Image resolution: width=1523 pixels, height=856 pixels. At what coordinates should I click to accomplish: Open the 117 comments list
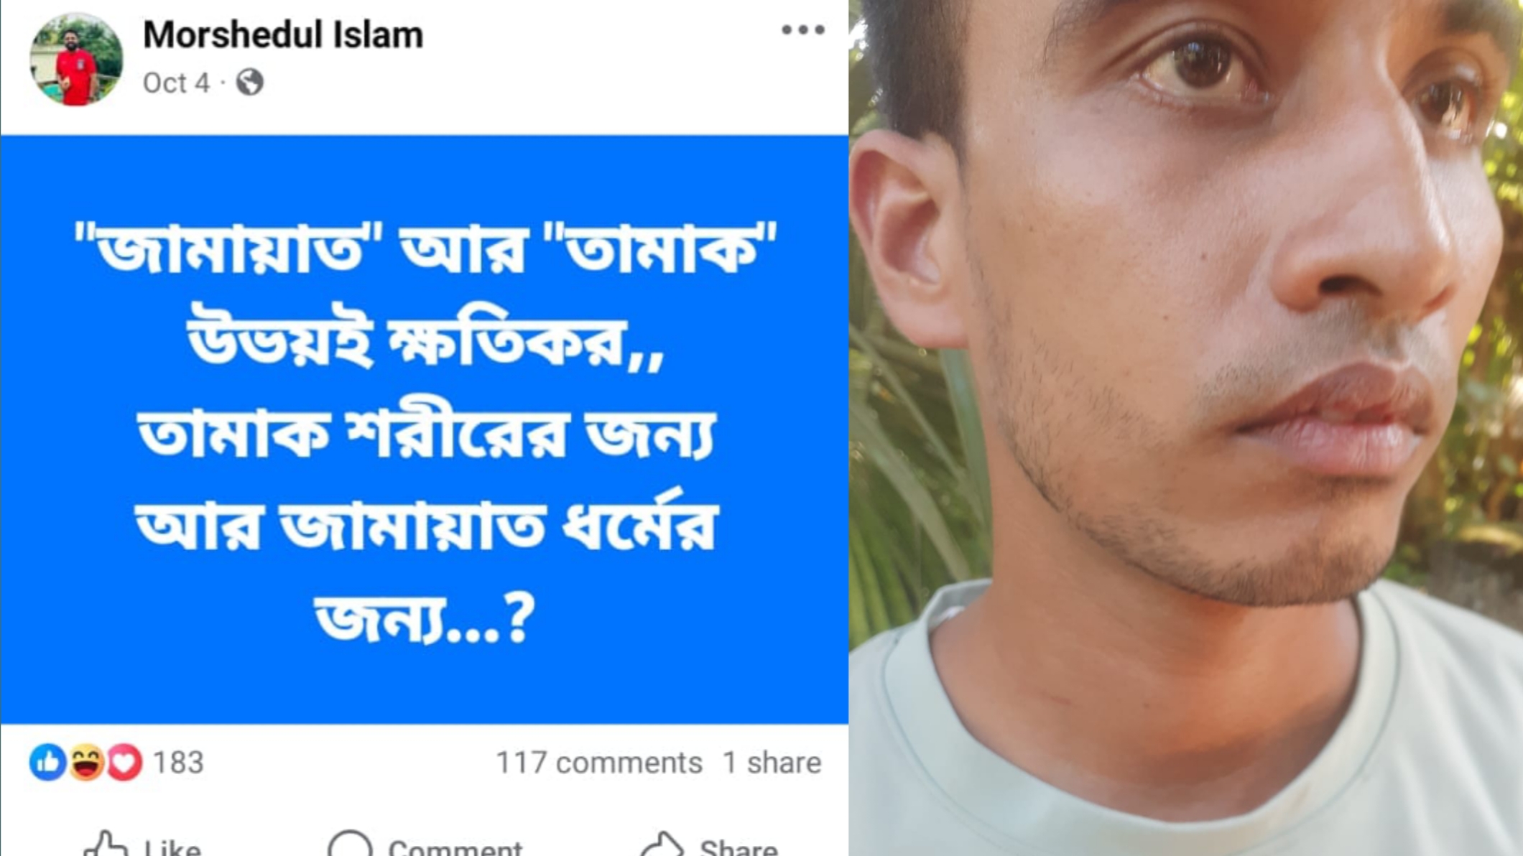click(x=599, y=763)
